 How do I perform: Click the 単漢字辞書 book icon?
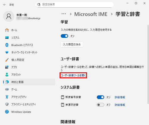point(63,105)
